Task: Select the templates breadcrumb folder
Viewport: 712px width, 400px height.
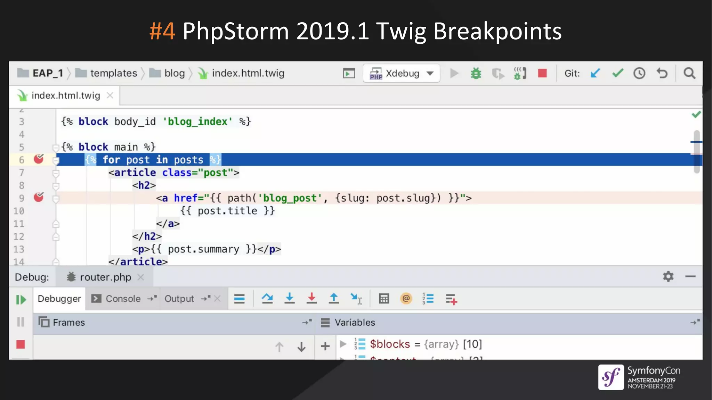Action: pos(106,73)
